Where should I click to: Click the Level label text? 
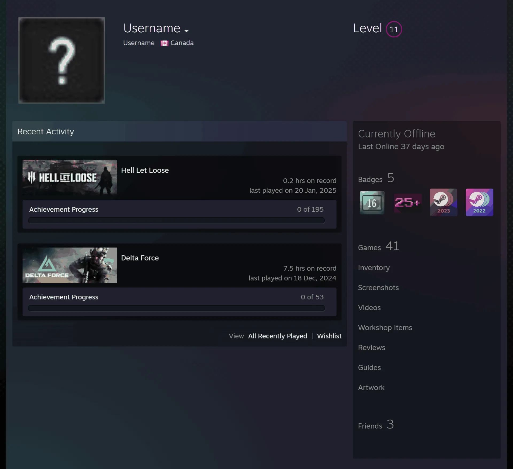click(x=367, y=28)
